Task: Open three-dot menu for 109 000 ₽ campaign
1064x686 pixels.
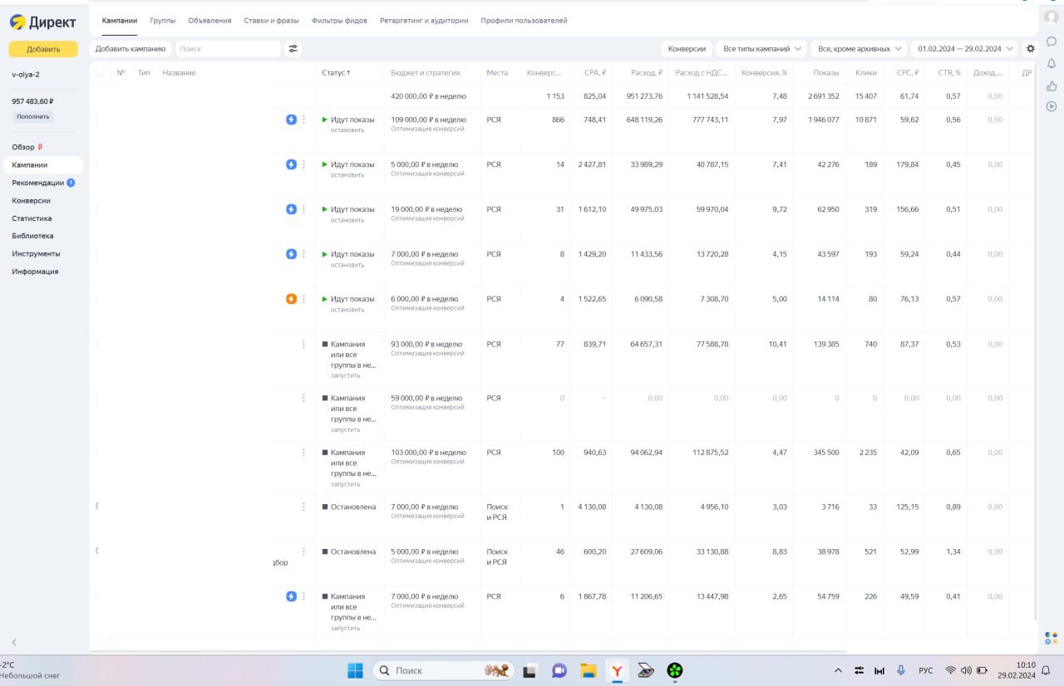Action: tap(303, 120)
